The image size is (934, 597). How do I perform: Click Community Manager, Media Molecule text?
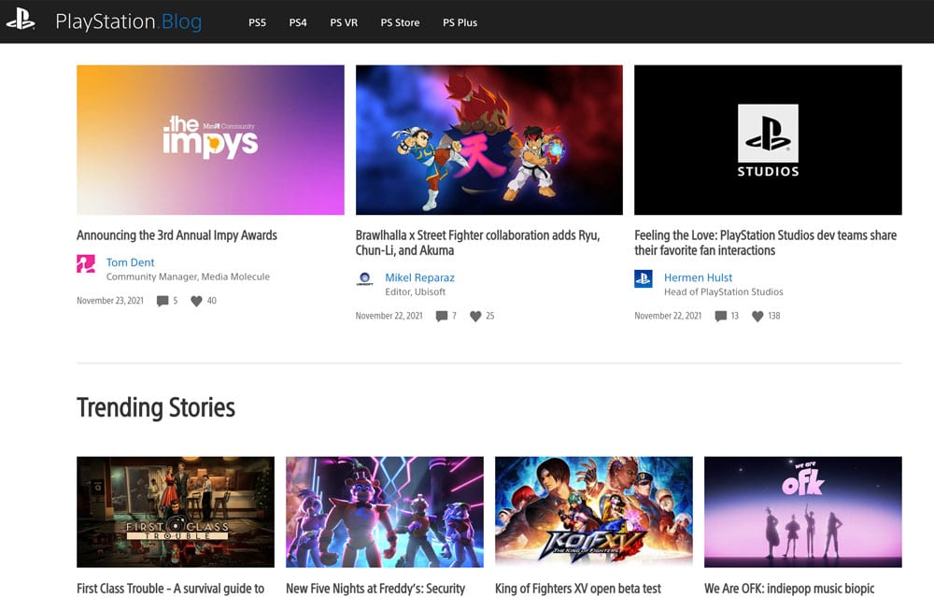click(x=188, y=277)
